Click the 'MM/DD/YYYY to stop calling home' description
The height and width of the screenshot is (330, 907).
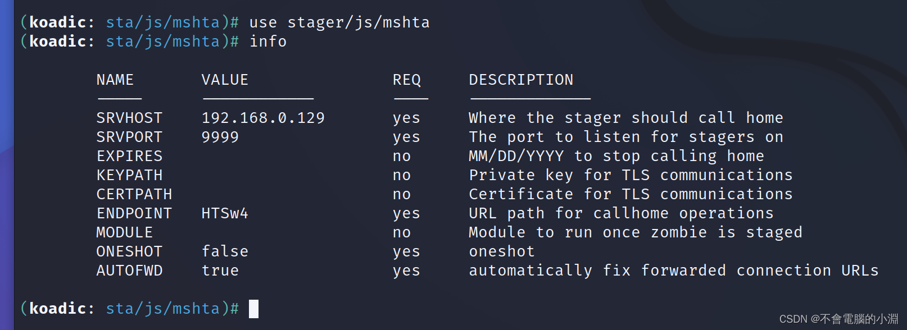[616, 156]
